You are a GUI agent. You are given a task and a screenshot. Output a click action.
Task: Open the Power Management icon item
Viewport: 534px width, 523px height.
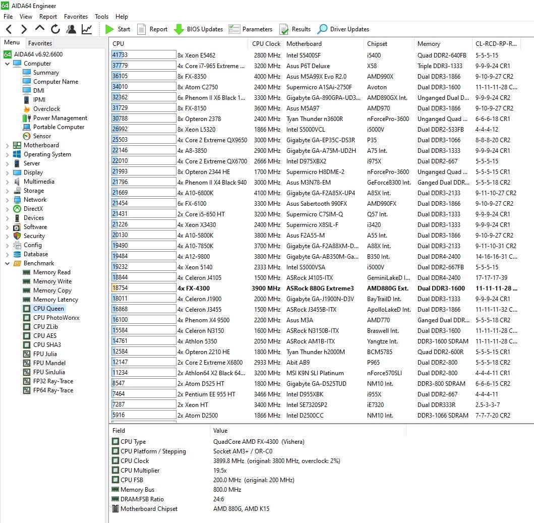(x=27, y=118)
